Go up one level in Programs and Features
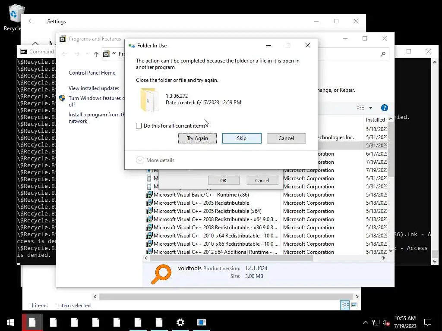Image resolution: width=442 pixels, height=331 pixels. coord(96,54)
